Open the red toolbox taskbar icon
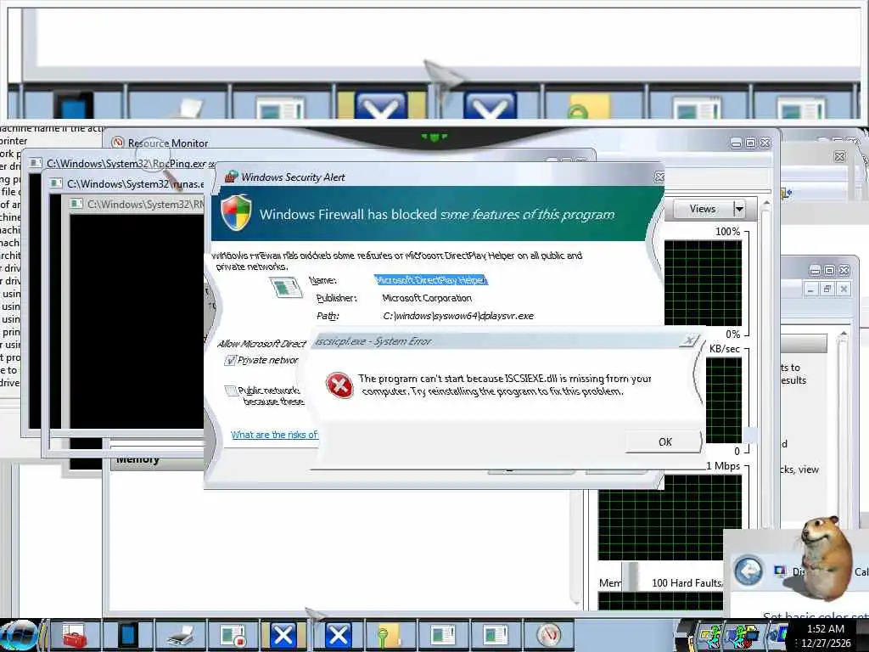869x652 pixels. point(75,636)
